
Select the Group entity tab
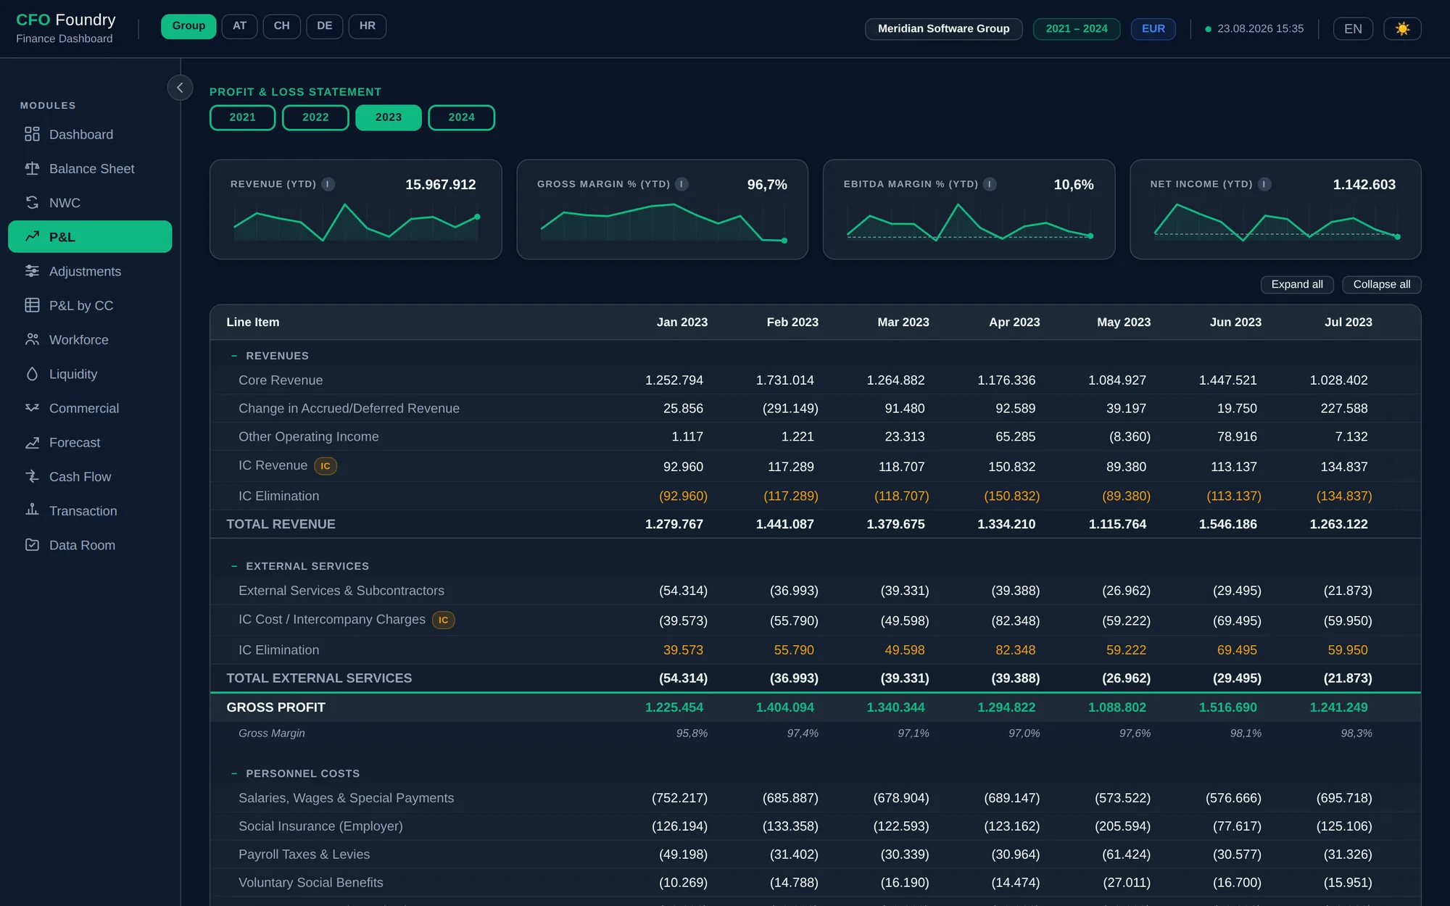(188, 26)
